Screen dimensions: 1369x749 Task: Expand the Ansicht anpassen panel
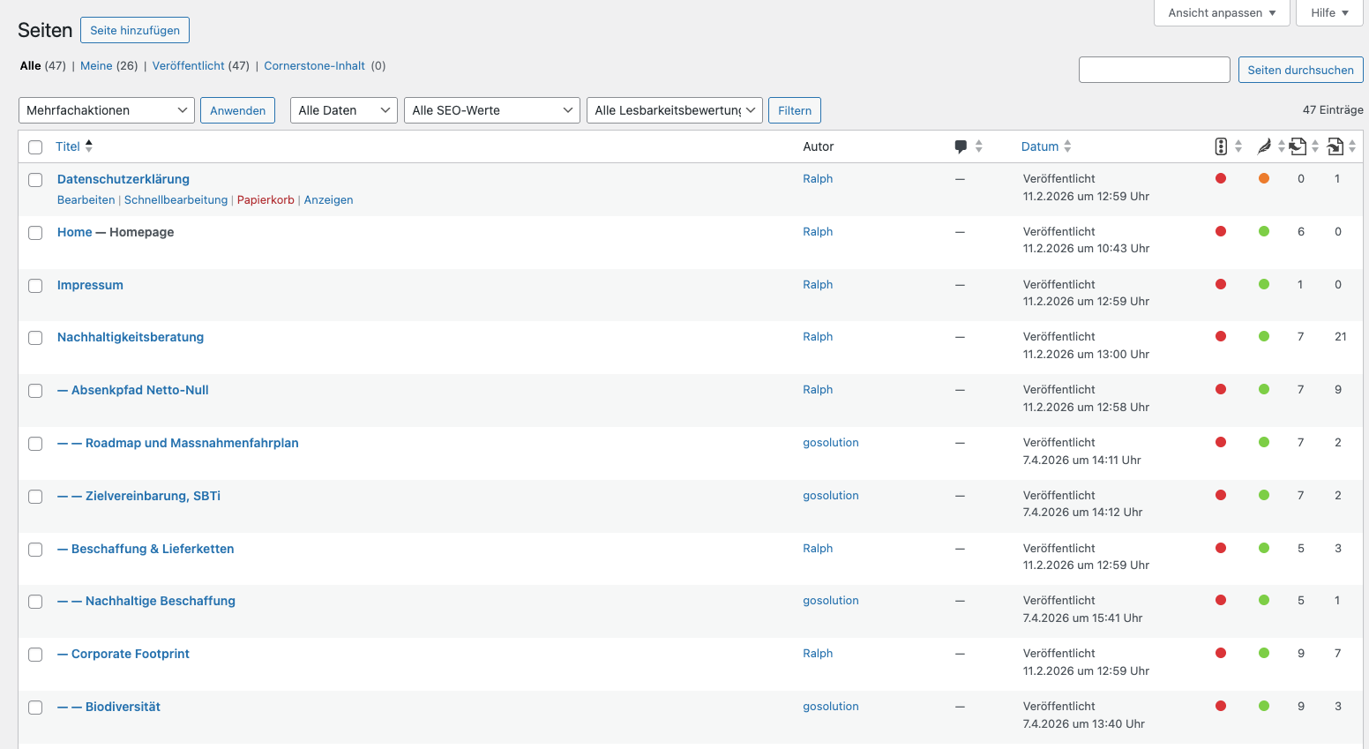pos(1222,12)
